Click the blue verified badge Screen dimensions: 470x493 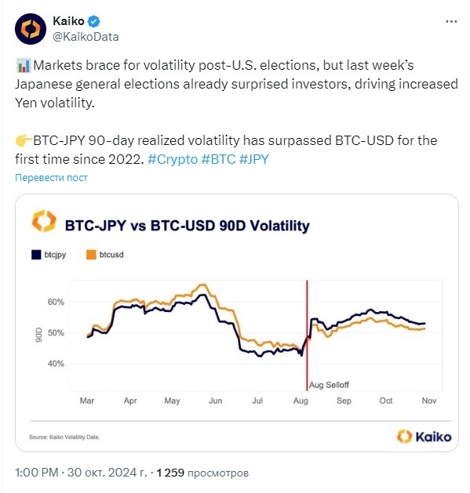(x=93, y=21)
